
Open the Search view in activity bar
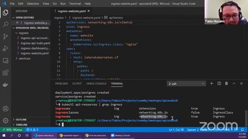point(5,24)
